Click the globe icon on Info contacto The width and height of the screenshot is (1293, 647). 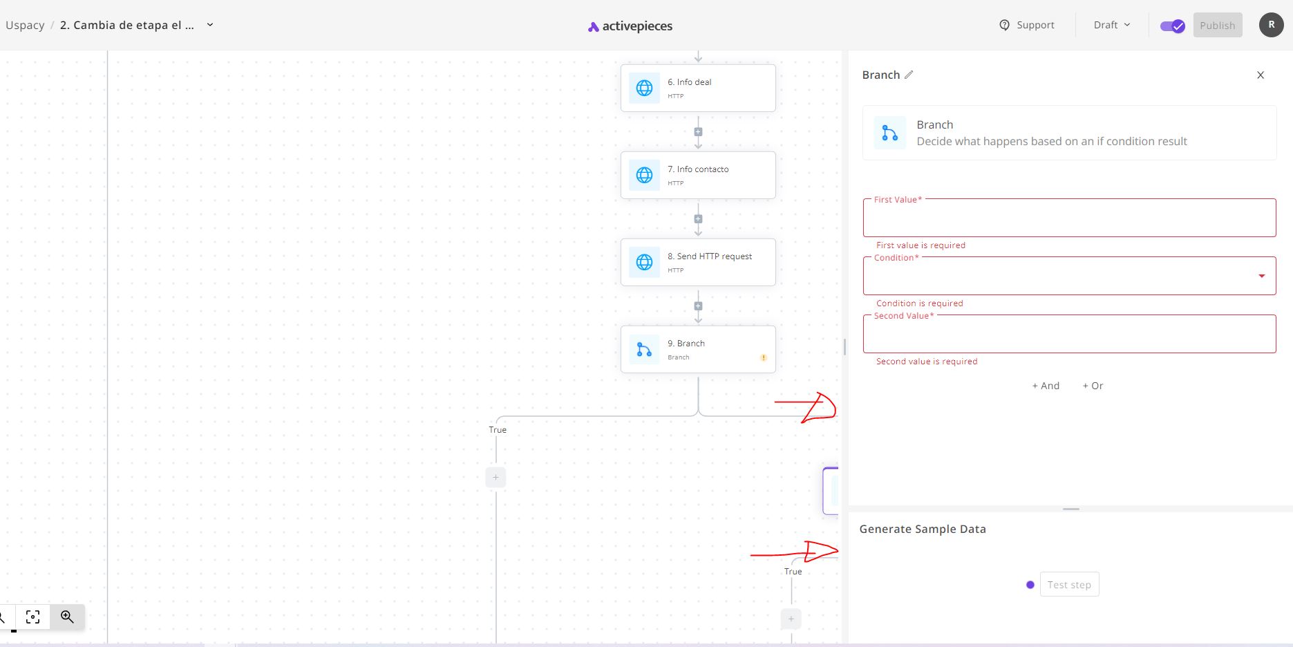tap(644, 176)
